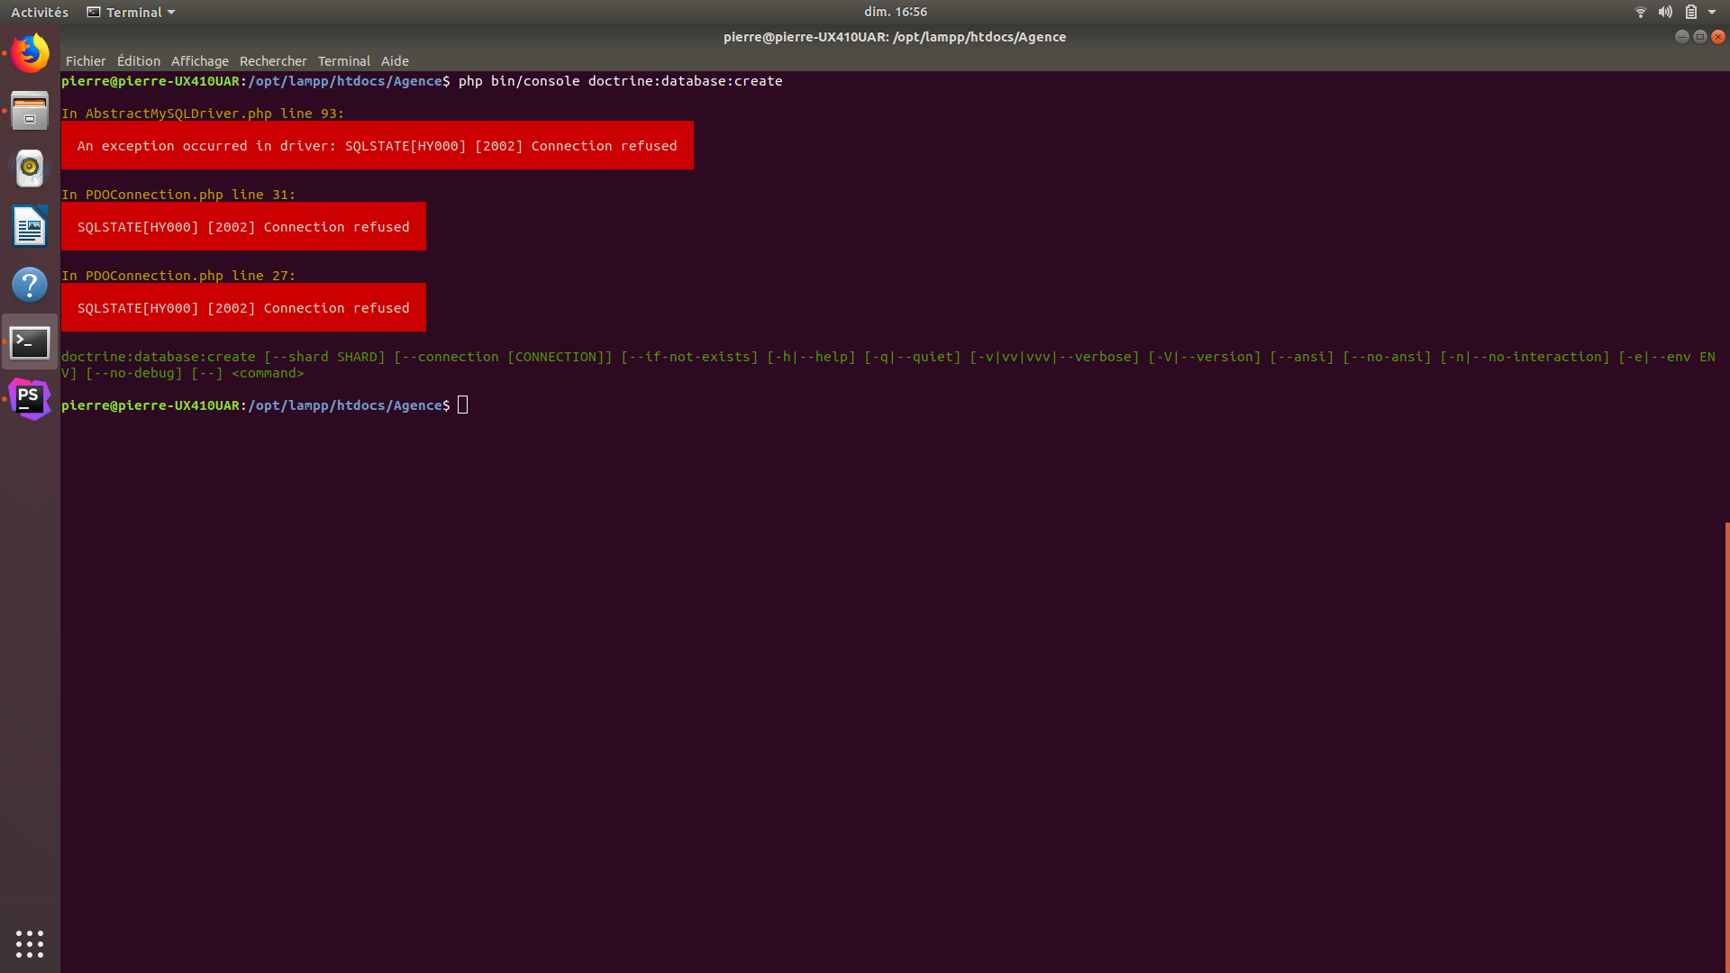Image resolution: width=1730 pixels, height=973 pixels.
Task: Open the Affichage menu
Action: tap(199, 61)
